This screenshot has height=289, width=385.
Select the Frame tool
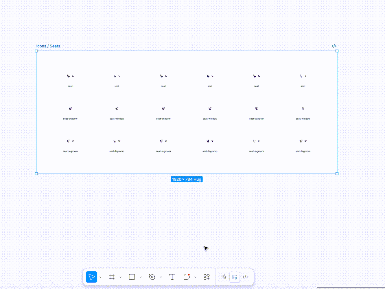tap(112, 277)
